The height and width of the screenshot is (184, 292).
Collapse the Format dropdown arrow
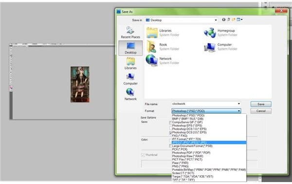(x=239, y=111)
